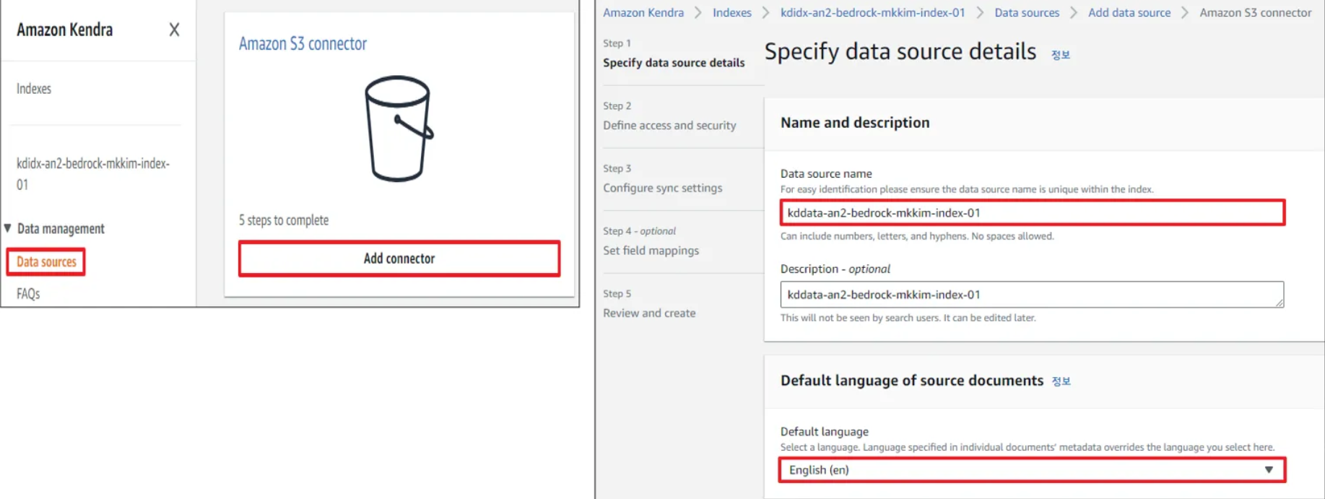1325x499 pixels.
Task: Select step Configure sync settings
Action: tap(662, 188)
